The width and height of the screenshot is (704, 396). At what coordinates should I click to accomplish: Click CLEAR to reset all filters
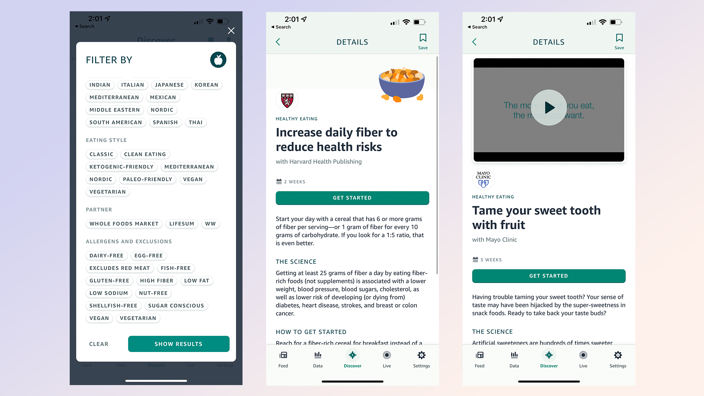click(x=99, y=344)
